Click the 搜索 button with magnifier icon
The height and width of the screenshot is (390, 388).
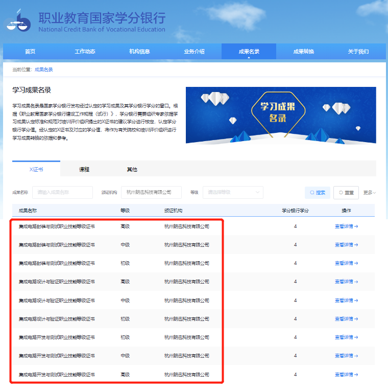click(317, 193)
